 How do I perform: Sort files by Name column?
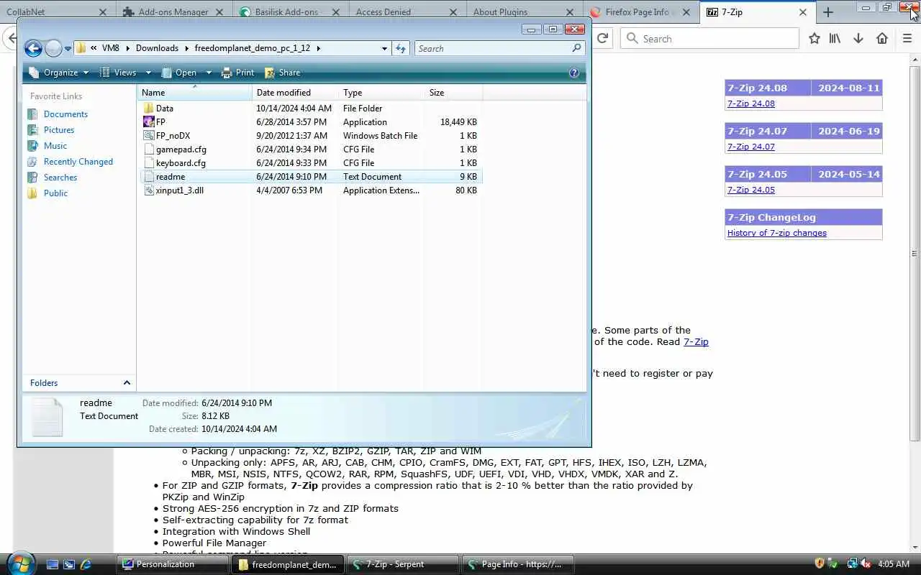(x=194, y=93)
